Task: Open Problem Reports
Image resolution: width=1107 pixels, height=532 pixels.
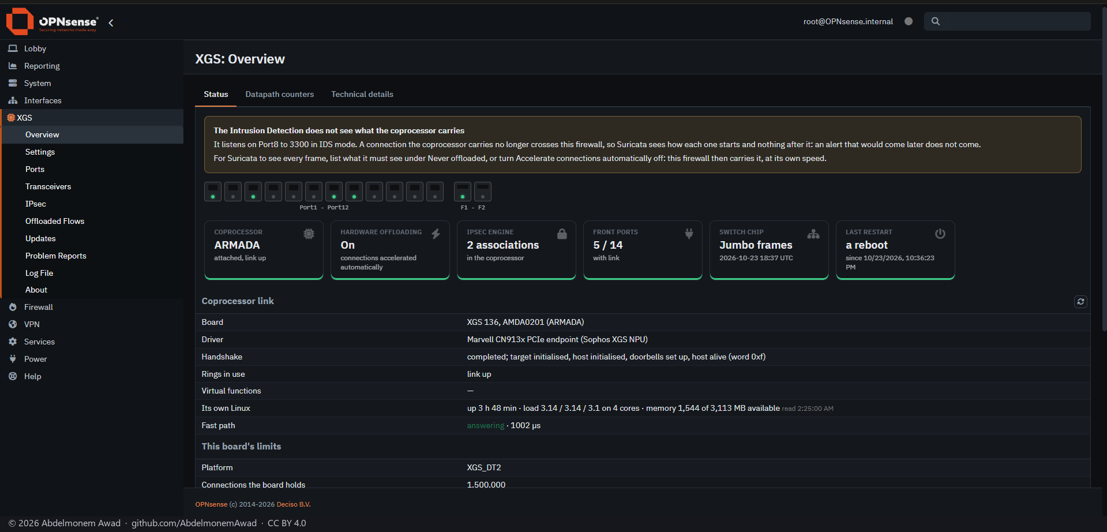Action: pos(93,256)
